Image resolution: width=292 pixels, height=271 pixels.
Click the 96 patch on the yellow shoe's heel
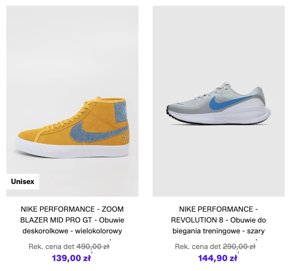tap(125, 137)
